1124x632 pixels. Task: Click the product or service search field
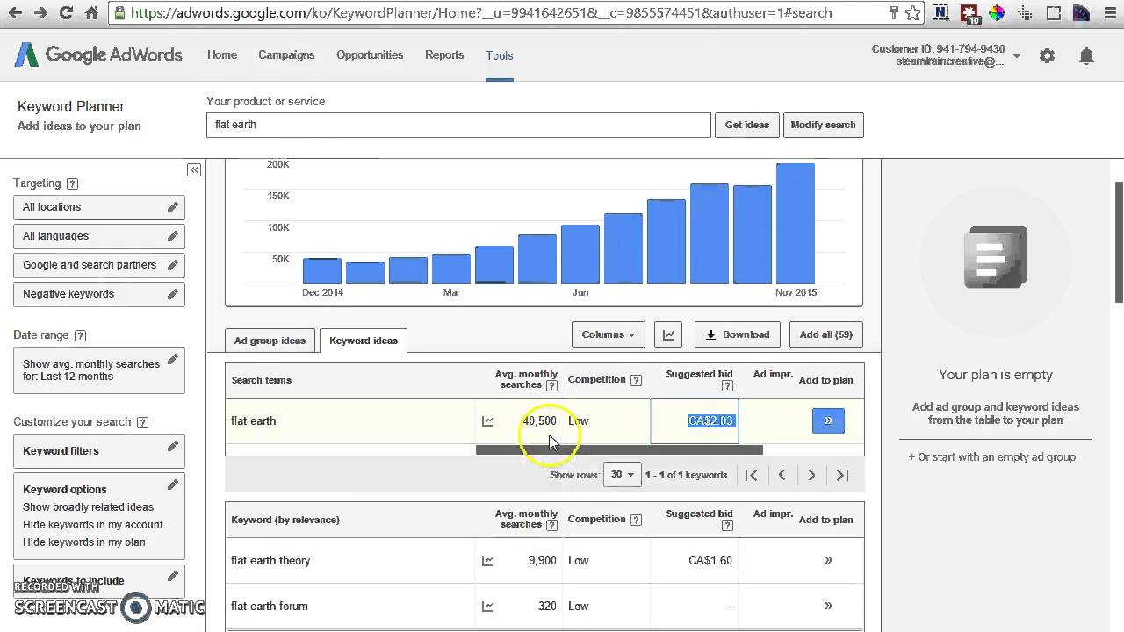(x=458, y=125)
